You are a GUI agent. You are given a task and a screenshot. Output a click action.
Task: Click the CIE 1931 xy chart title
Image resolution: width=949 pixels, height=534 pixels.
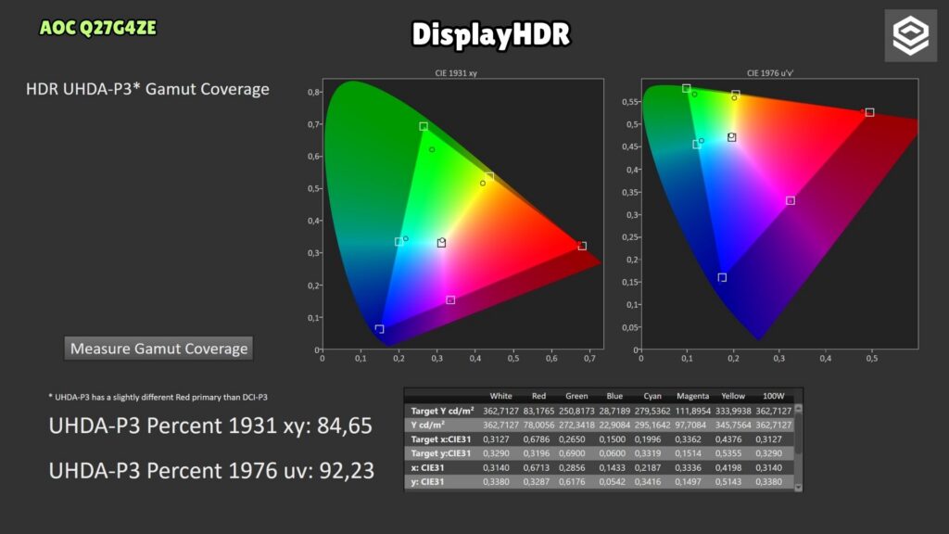[456, 73]
